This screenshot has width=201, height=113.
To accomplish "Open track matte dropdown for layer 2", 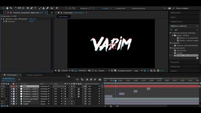I will [x=58, y=89].
